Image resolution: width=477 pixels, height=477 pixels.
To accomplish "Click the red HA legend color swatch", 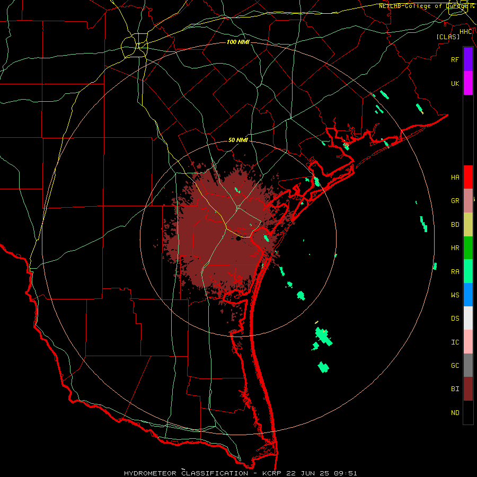I will pyautogui.click(x=468, y=177).
